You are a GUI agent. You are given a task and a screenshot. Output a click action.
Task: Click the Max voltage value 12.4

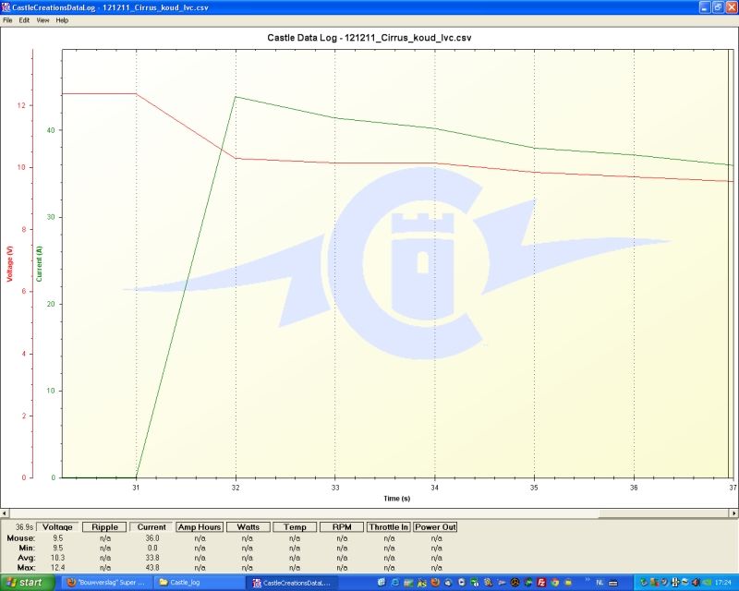(x=57, y=567)
